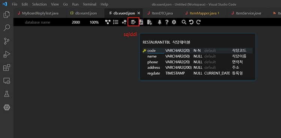Open the Extensions view
The image size is (281, 138).
coord(7,68)
